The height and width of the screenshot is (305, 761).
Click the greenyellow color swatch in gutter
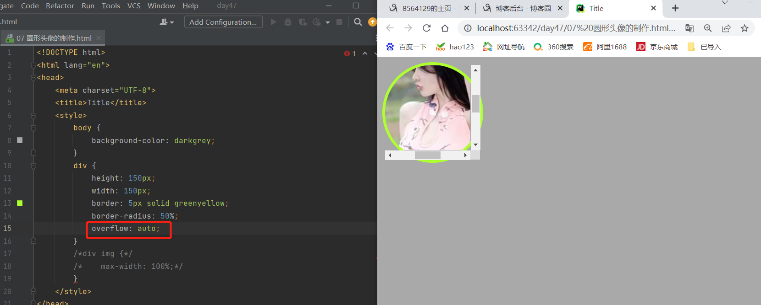coord(20,203)
